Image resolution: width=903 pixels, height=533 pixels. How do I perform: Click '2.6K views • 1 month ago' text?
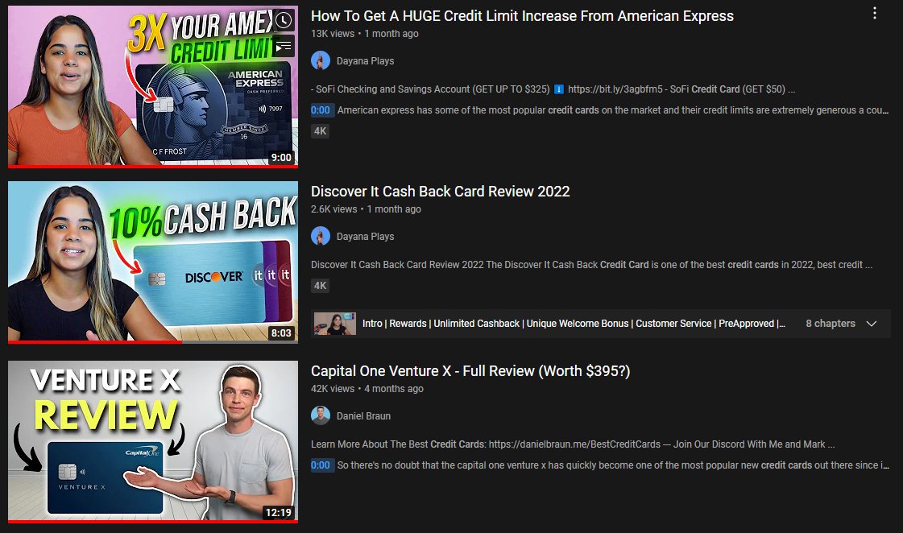pos(366,209)
